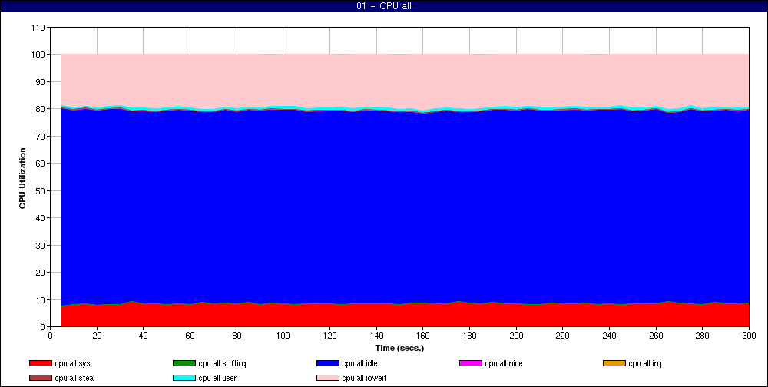Click the chart title '01 - CPU all'
The image size is (768, 387).
(384, 6)
